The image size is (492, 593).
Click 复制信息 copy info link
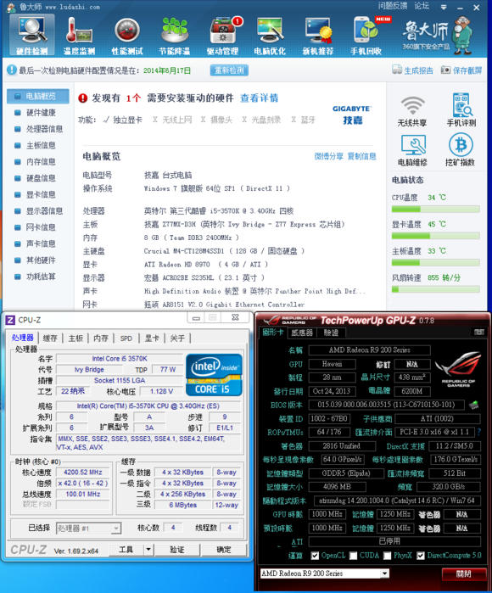pyautogui.click(x=362, y=156)
